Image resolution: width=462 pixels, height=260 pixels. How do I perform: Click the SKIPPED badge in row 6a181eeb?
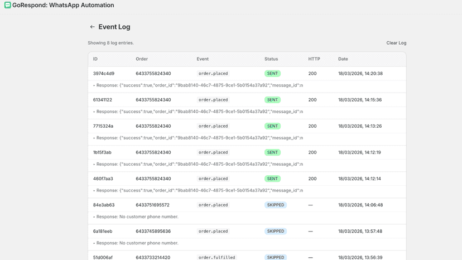(x=276, y=231)
